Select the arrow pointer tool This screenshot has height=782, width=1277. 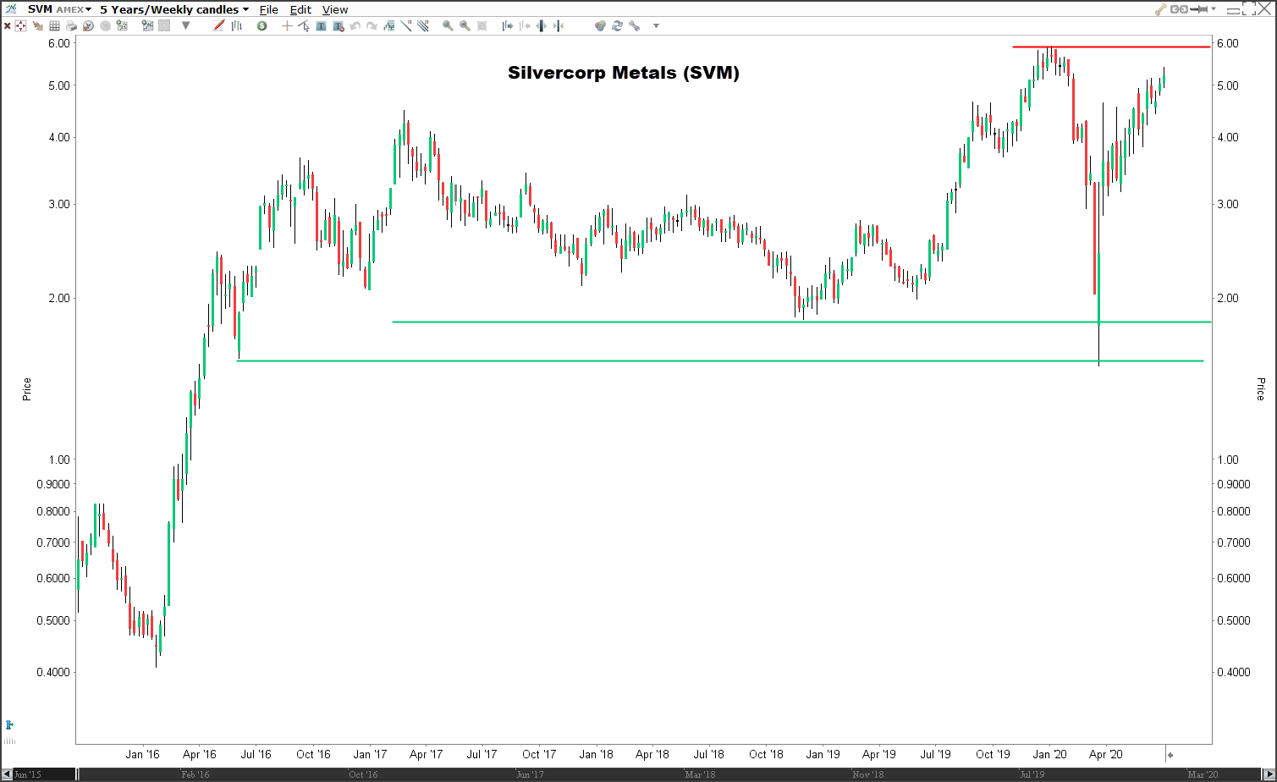coord(304,26)
